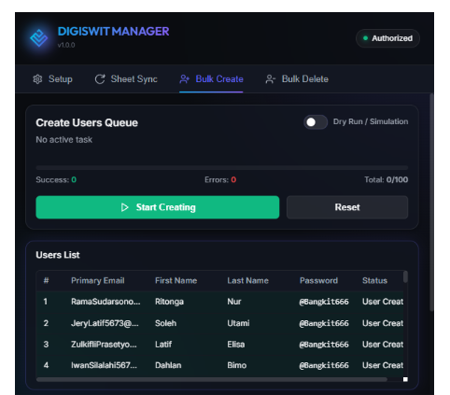Viewport: 450px width, 395px height.
Task: Click the green Authorized status dot
Action: [365, 38]
